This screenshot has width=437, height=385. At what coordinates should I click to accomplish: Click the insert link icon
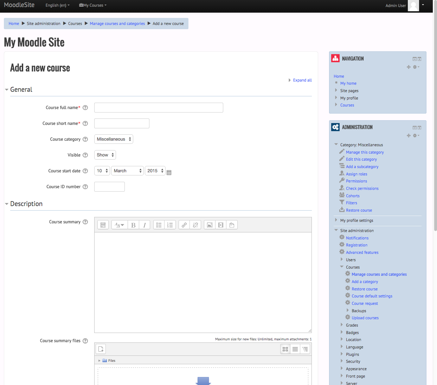click(184, 225)
